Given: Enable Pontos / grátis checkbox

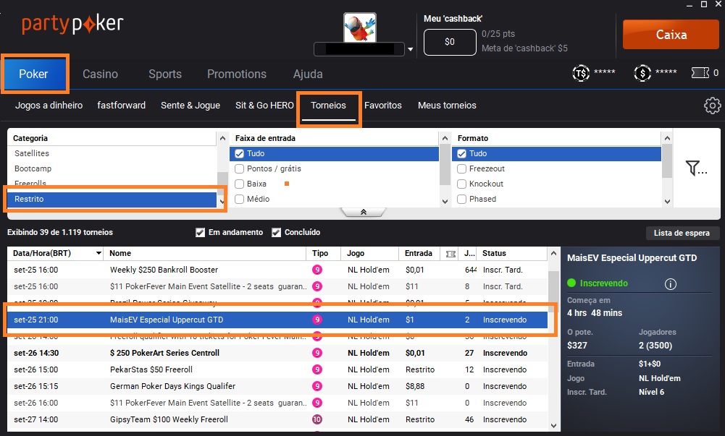Looking at the screenshot, I should pos(239,169).
